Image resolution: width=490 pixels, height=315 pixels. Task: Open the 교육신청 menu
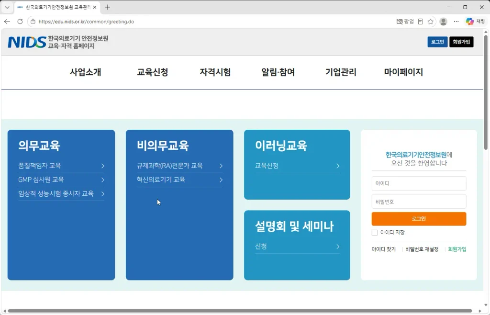coord(153,72)
